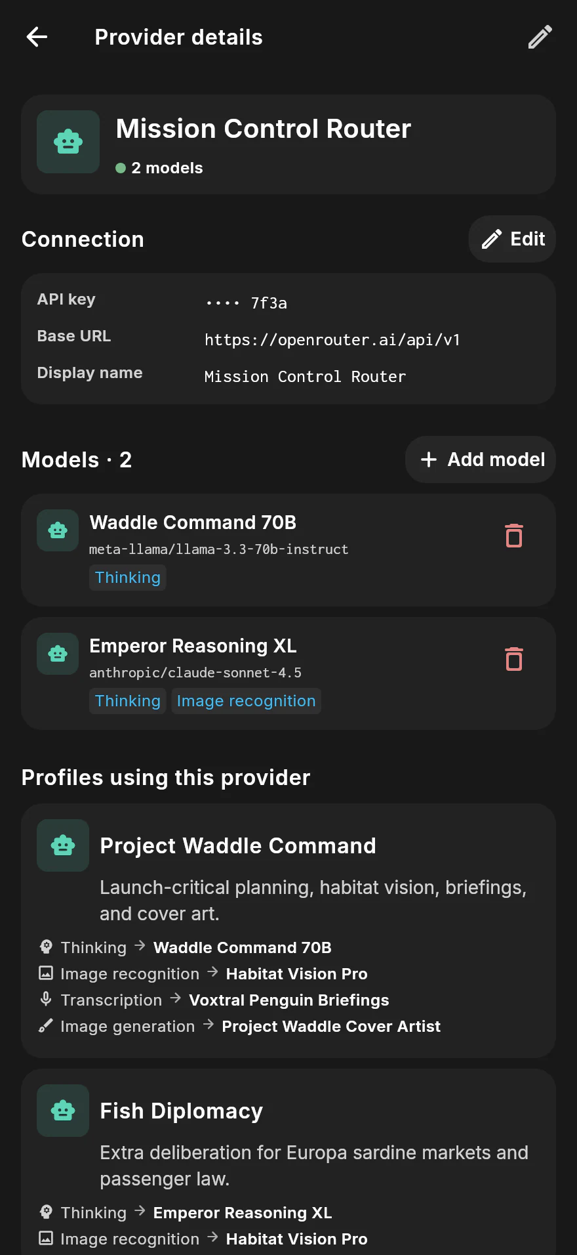Edit the Connection settings
Image resolution: width=577 pixels, height=1255 pixels.
click(512, 239)
